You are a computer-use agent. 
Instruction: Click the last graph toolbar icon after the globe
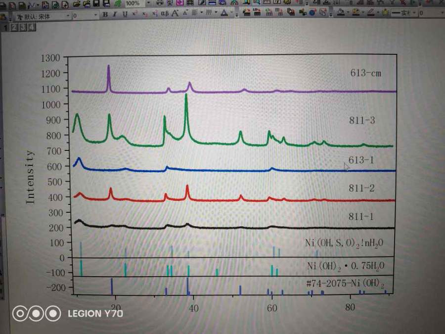(323, 12)
